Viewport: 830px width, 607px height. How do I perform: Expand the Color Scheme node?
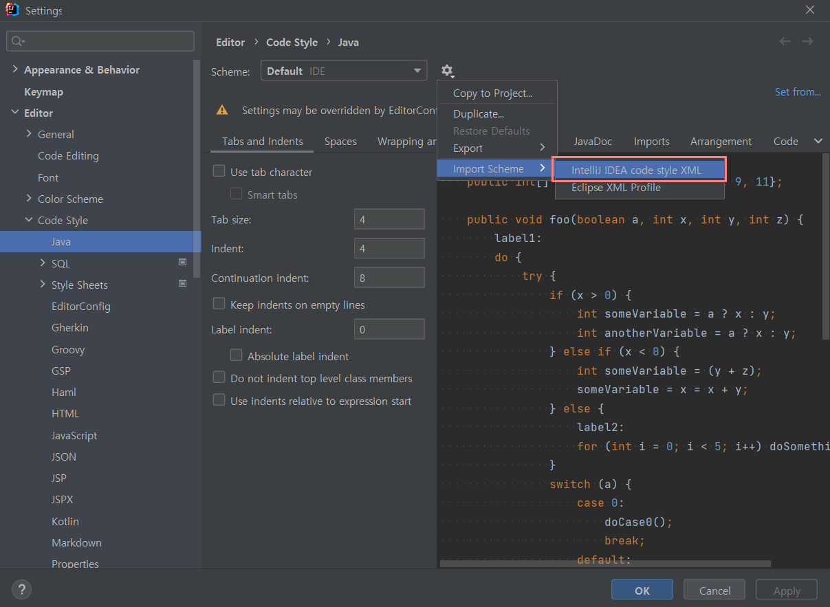coord(29,198)
